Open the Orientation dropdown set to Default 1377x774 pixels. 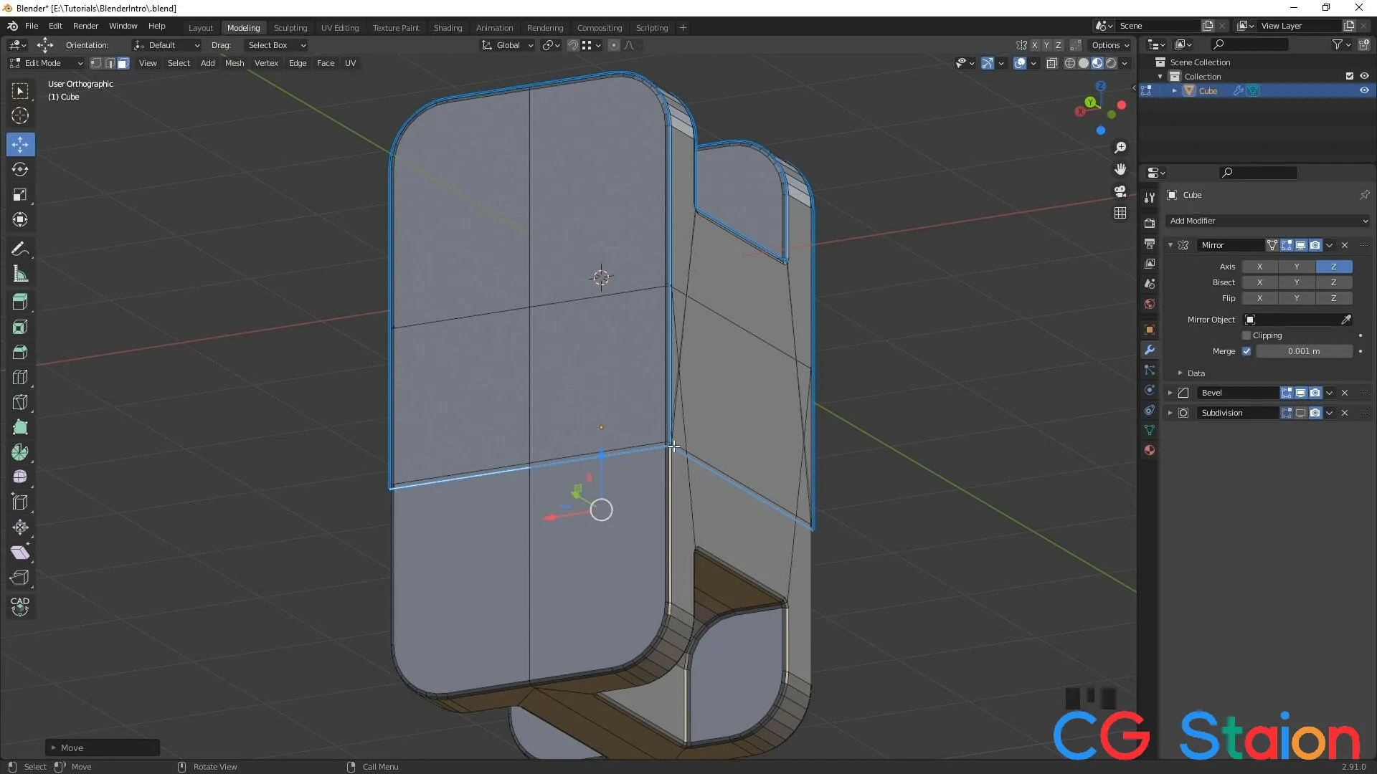(x=166, y=44)
